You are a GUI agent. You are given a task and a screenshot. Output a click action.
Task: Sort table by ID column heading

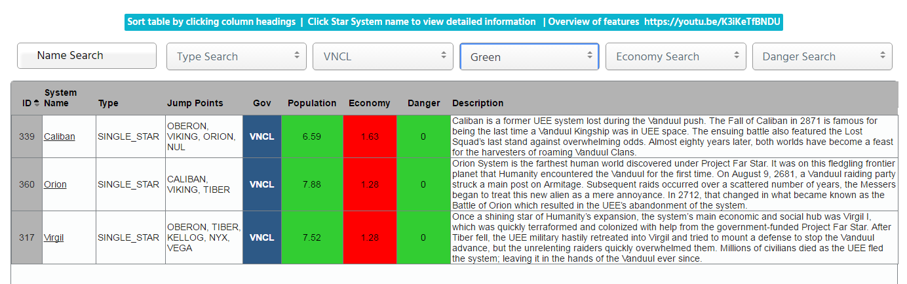click(27, 103)
